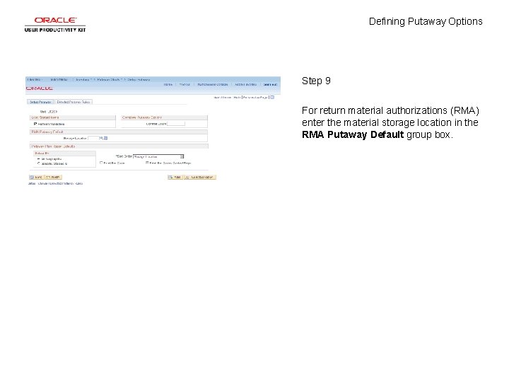The image size is (509, 382).
Task: Open the Storage Location lookup magnifier icon
Action: coord(101,138)
